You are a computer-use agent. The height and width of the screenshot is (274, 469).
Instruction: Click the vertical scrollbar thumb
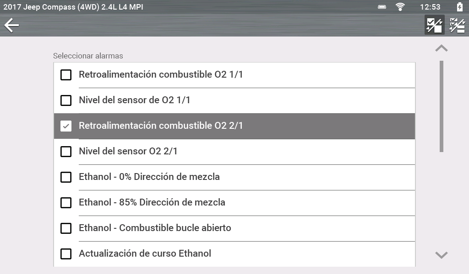coord(442,106)
